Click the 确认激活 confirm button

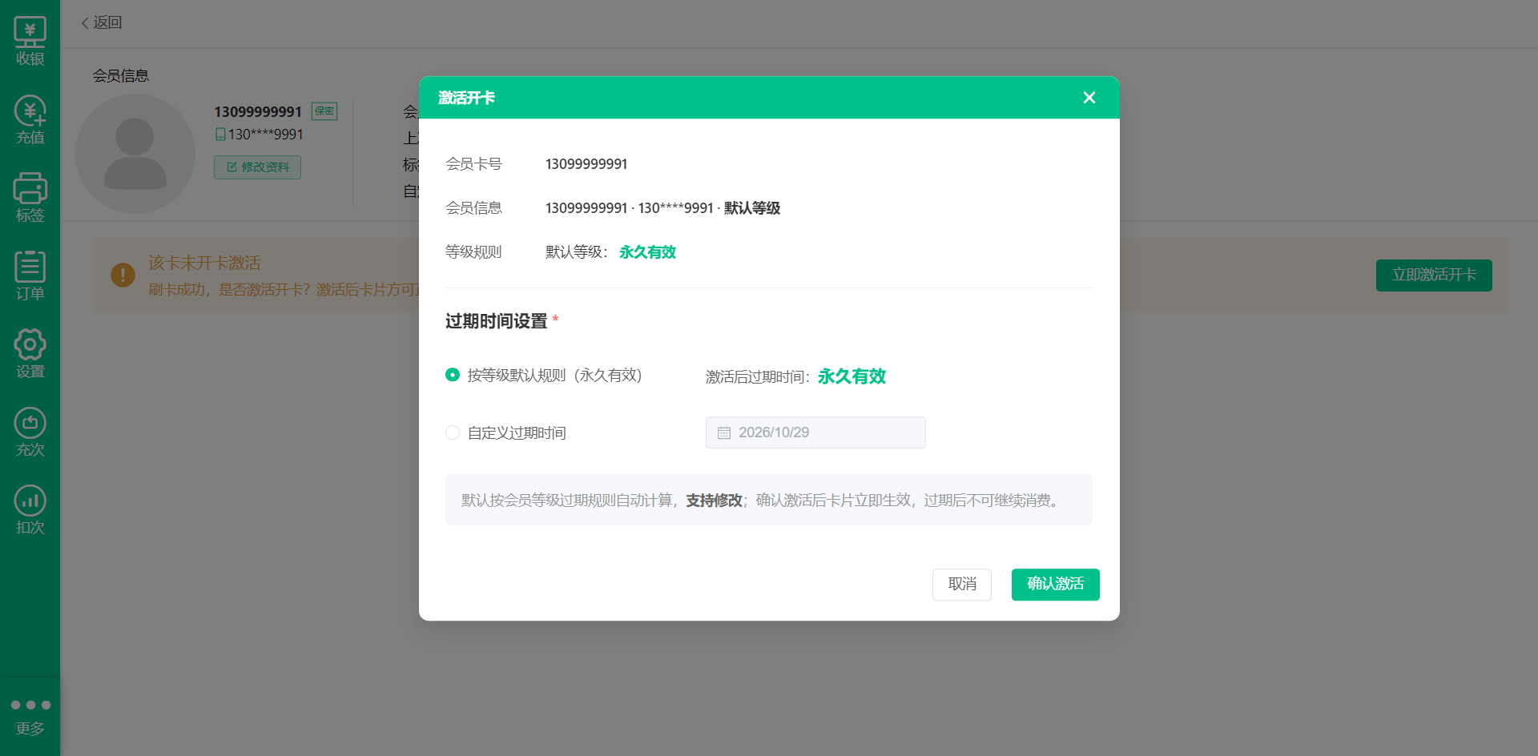pyautogui.click(x=1055, y=585)
